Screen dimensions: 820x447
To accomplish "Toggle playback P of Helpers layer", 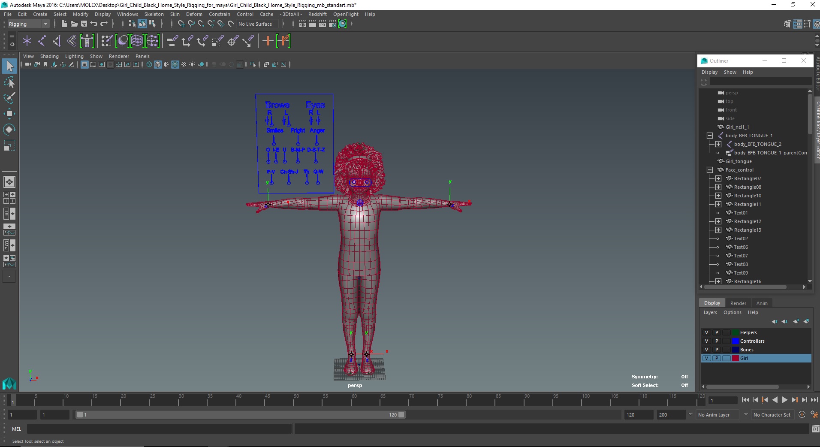I will [x=717, y=332].
